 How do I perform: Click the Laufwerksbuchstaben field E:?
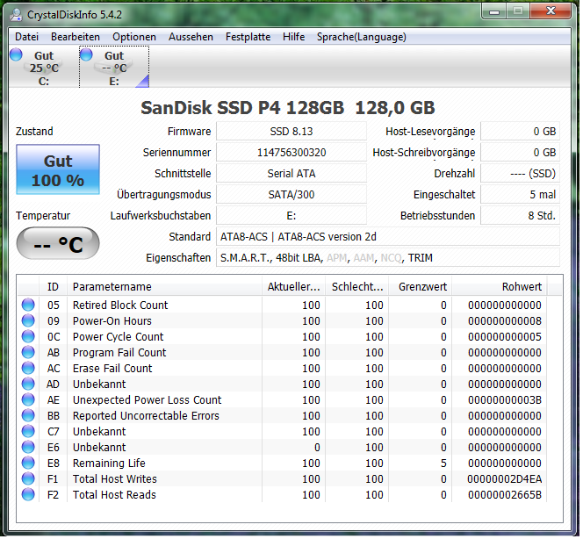(291, 216)
